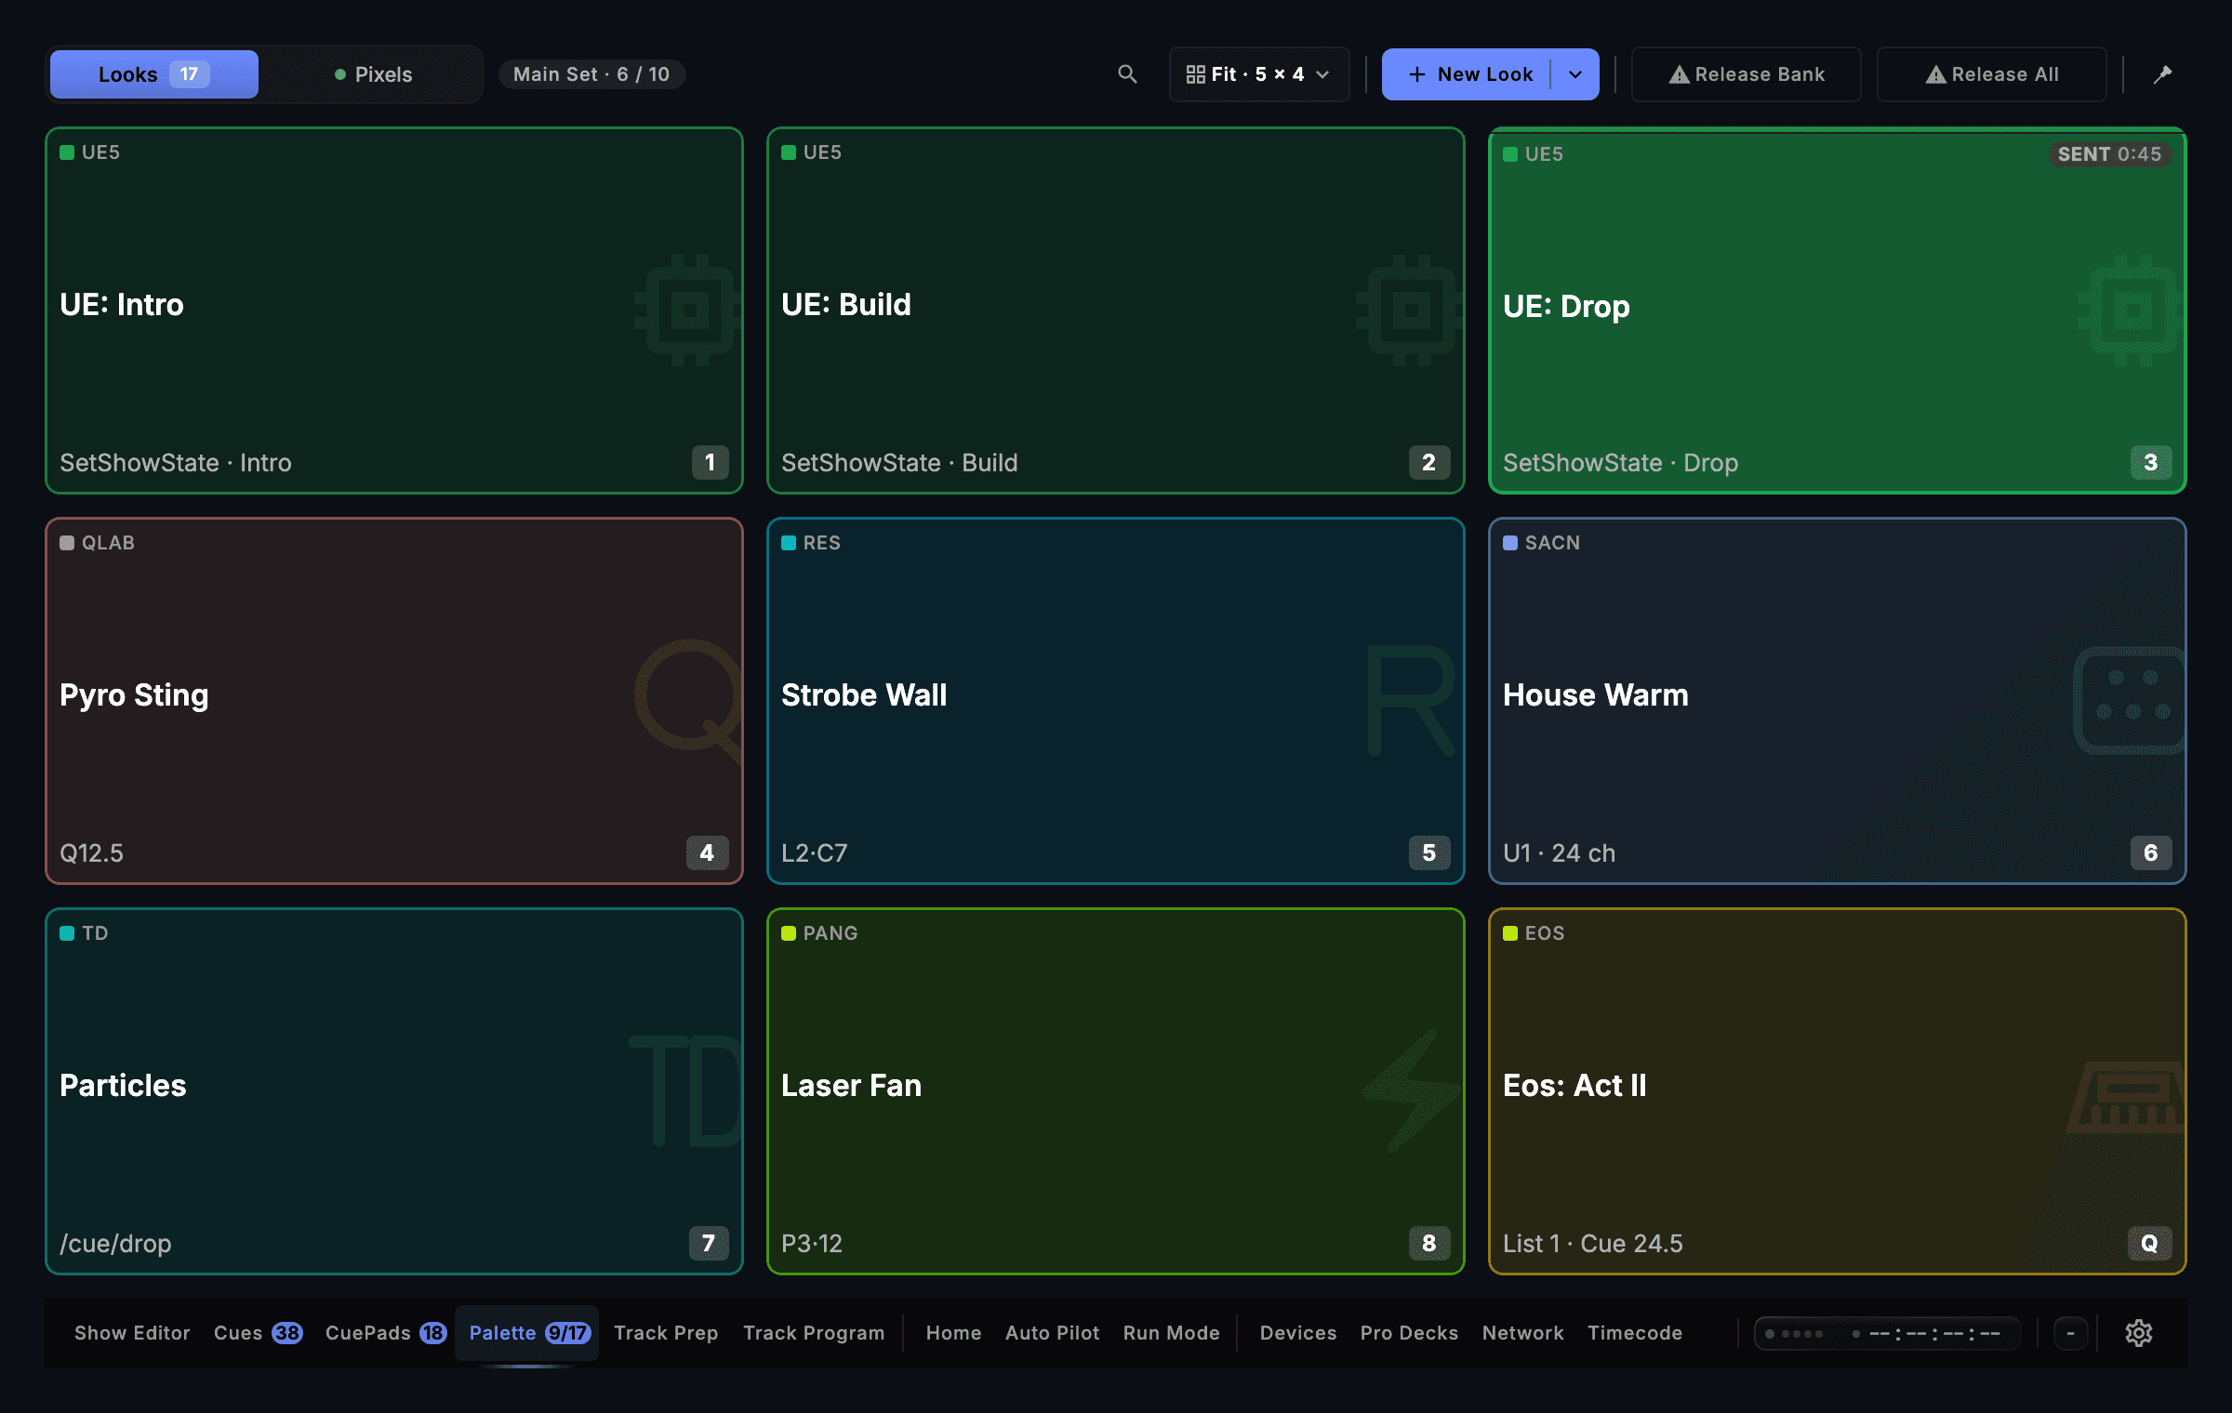2232x1413 pixels.
Task: Click the chip icon on UE: Build
Action: click(x=1411, y=310)
